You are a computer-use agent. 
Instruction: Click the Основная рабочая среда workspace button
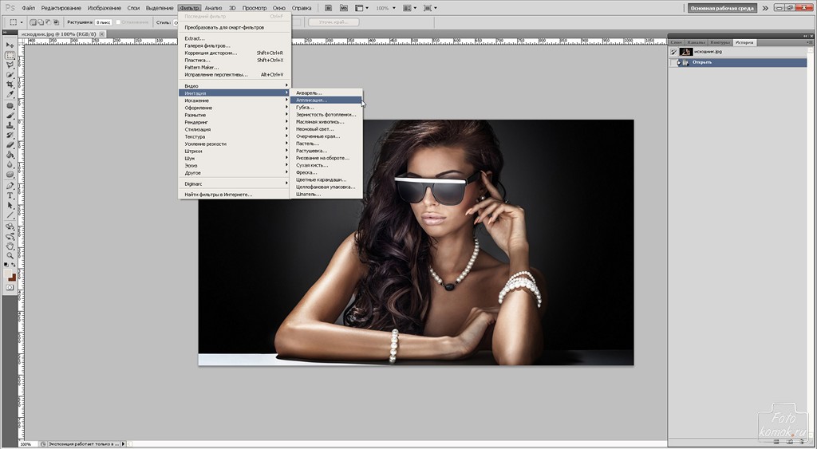coord(721,8)
